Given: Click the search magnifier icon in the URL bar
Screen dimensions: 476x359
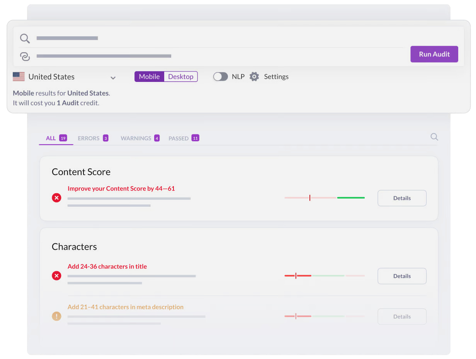Looking at the screenshot, I should (x=25, y=38).
